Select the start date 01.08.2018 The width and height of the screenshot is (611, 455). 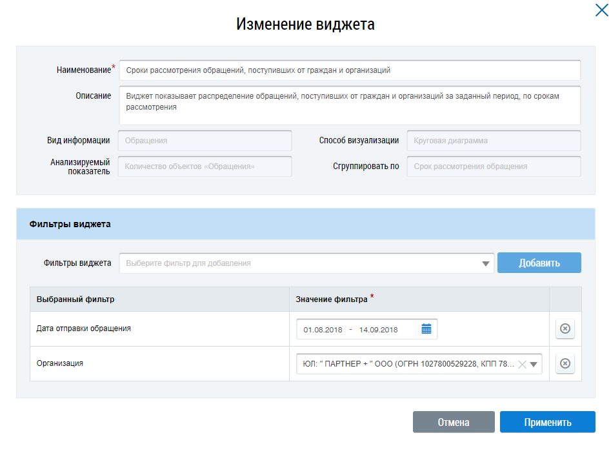323,329
